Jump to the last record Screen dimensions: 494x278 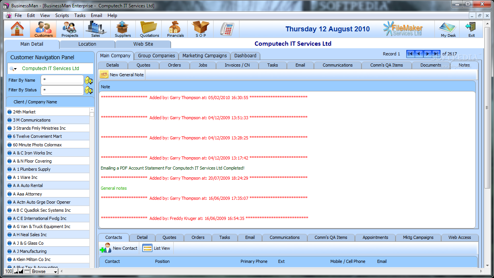pos(436,54)
